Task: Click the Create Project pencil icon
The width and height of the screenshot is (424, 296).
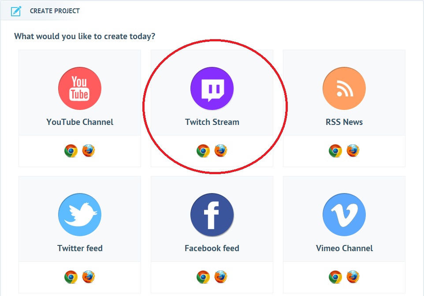Action: pos(17,11)
